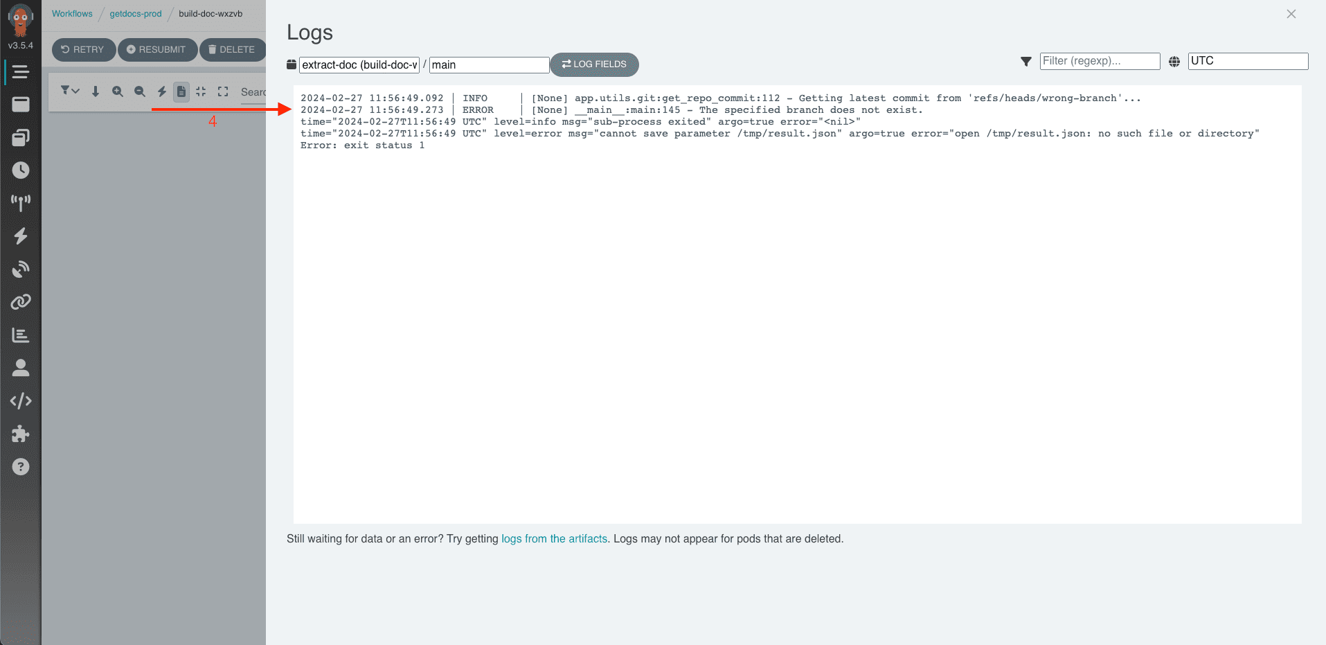The width and height of the screenshot is (1326, 645).
Task: Open the extract-doc pod selector
Action: pyautogui.click(x=359, y=65)
